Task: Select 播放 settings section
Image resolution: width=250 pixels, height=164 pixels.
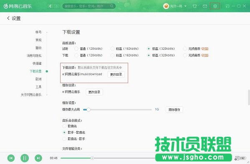Action: pyautogui.click(x=38, y=48)
